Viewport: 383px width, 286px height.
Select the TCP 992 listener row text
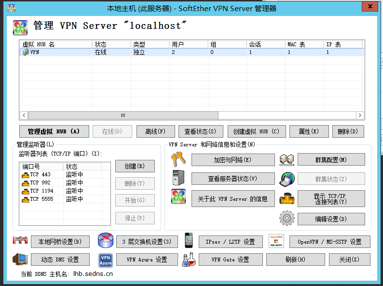point(41,182)
